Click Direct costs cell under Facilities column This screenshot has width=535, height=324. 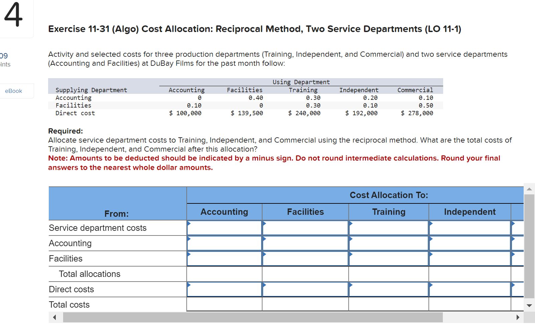coord(305,289)
